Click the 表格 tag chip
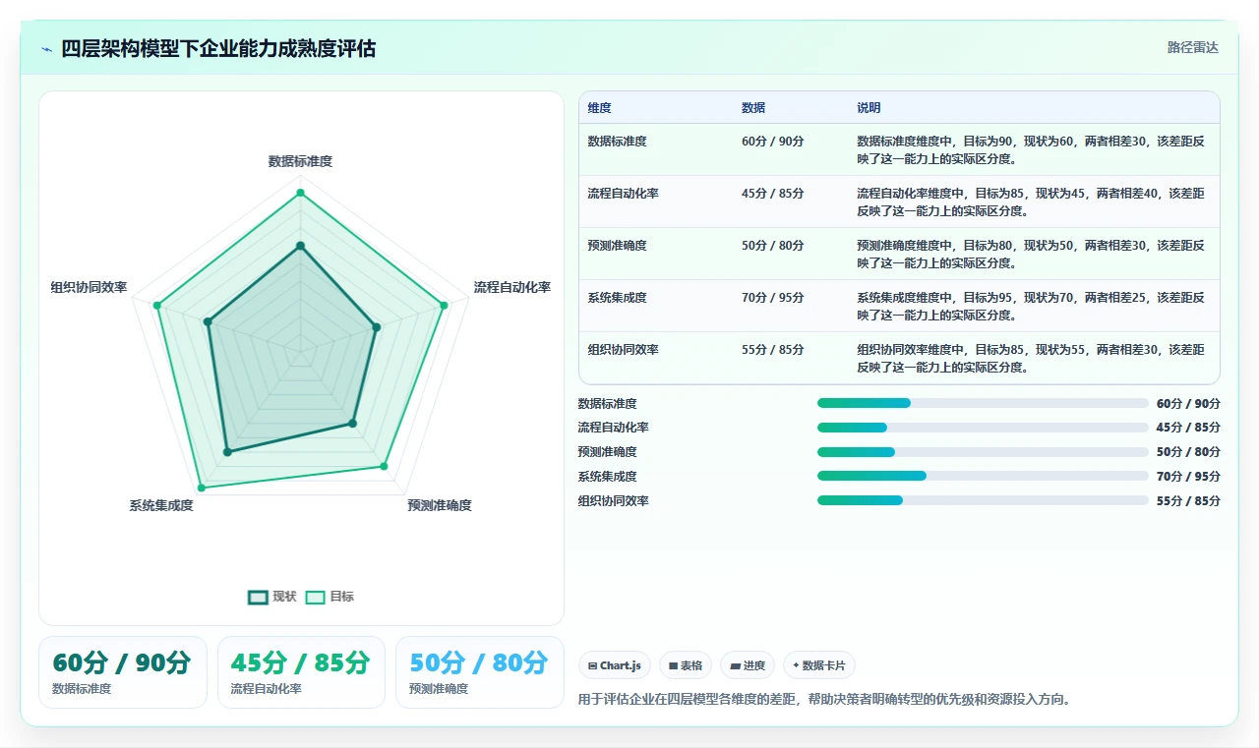 point(686,665)
